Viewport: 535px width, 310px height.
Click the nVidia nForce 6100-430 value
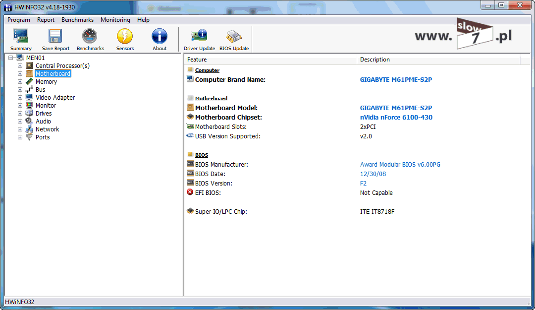[x=396, y=117]
